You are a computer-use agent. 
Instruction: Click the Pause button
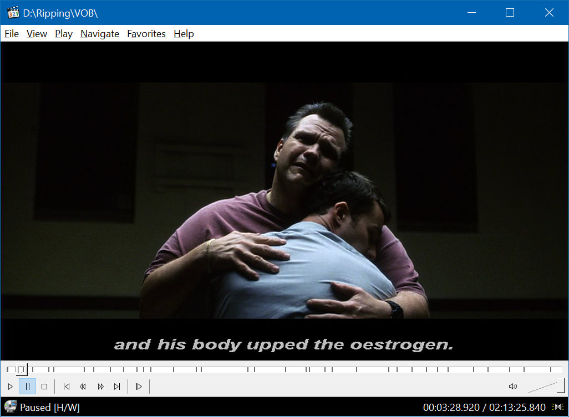[28, 387]
